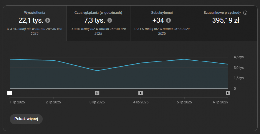Click the white square marker at 1 lip 2025
The width and height of the screenshot is (260, 134).
[x=10, y=93]
